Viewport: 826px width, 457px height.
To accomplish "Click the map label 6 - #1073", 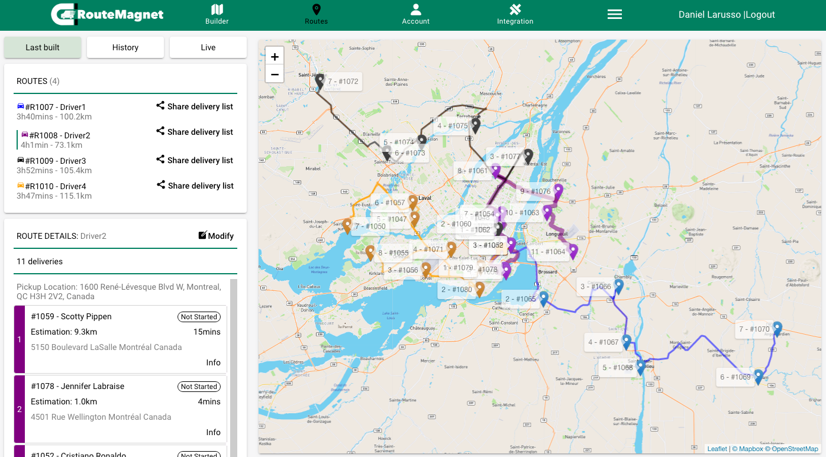I will coord(410,153).
